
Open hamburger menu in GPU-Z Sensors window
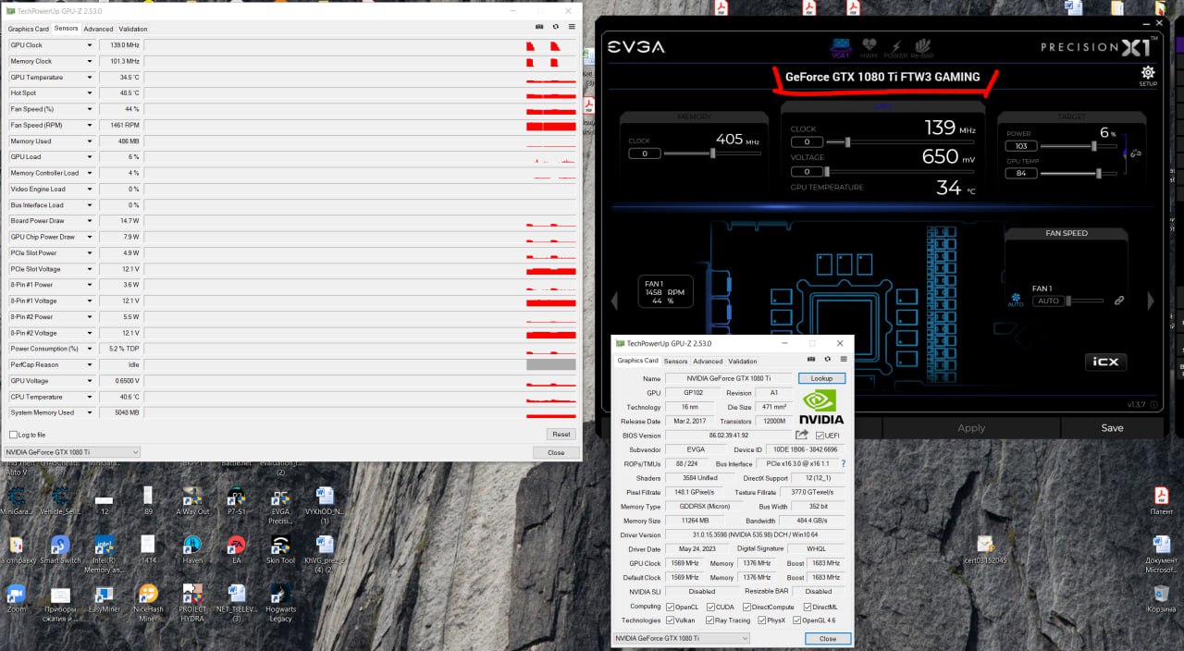[x=572, y=27]
